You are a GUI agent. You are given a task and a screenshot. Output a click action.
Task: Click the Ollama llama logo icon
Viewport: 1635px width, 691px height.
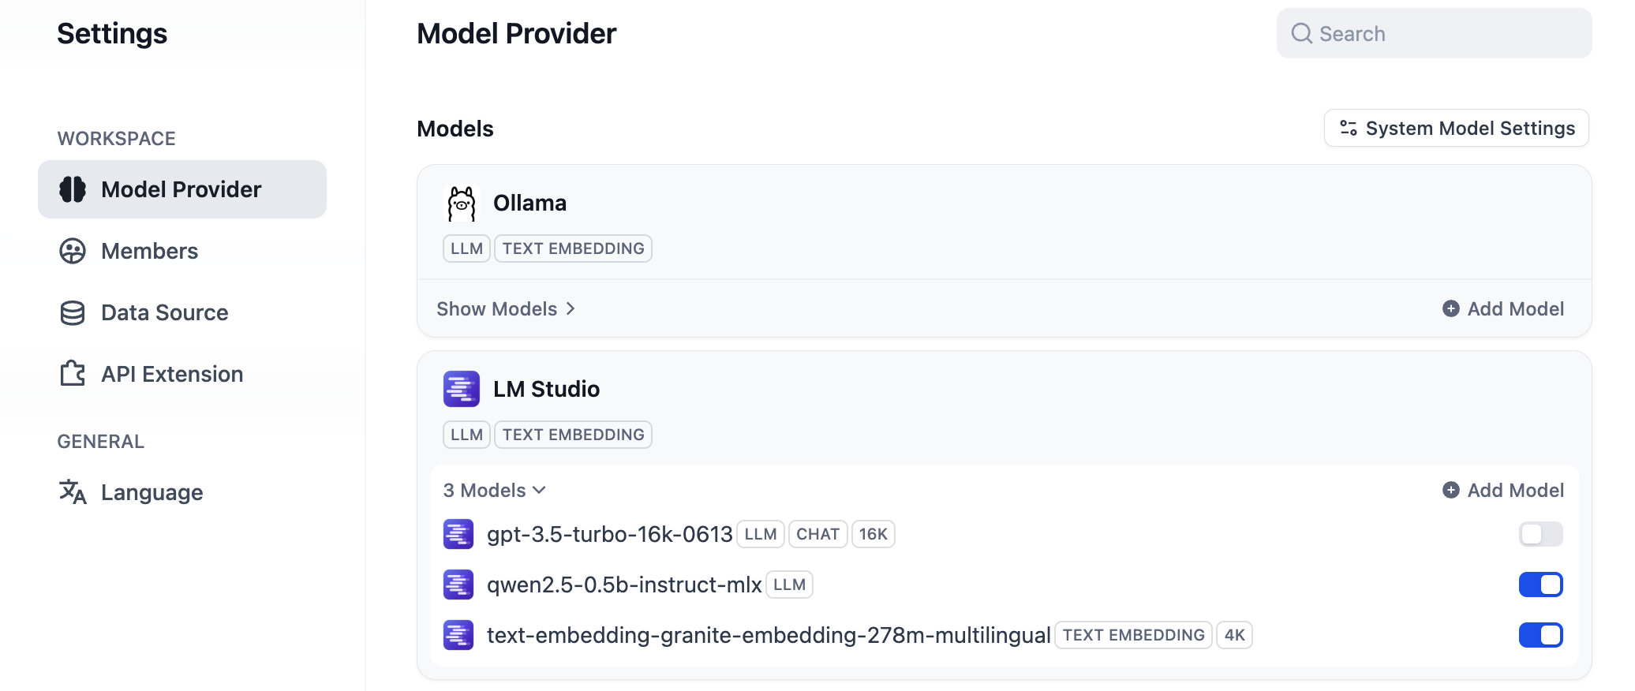pyautogui.click(x=462, y=204)
